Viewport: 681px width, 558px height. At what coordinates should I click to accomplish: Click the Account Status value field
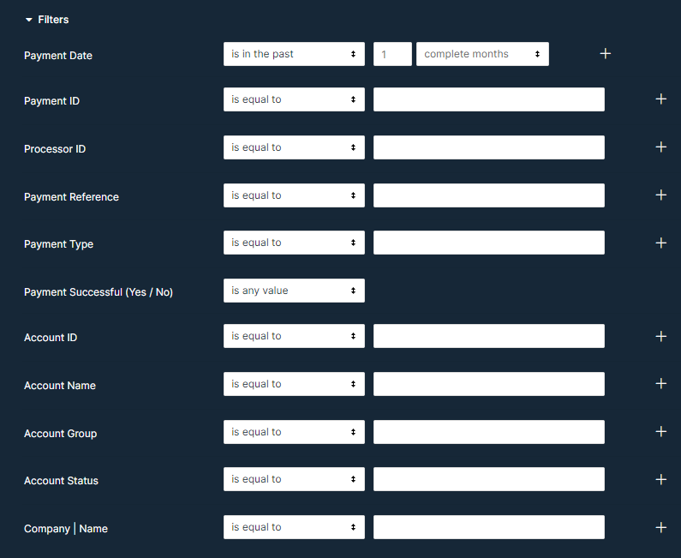tap(489, 479)
